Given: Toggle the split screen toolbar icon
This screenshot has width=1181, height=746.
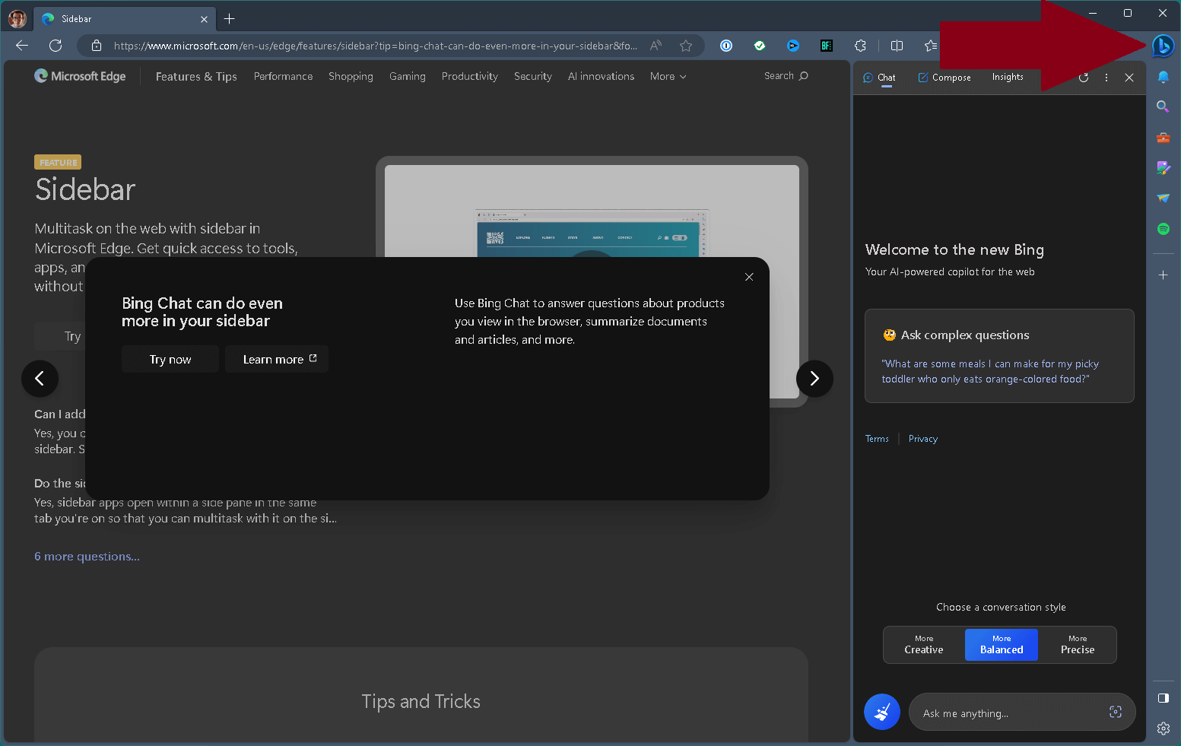Looking at the screenshot, I should click(x=897, y=46).
